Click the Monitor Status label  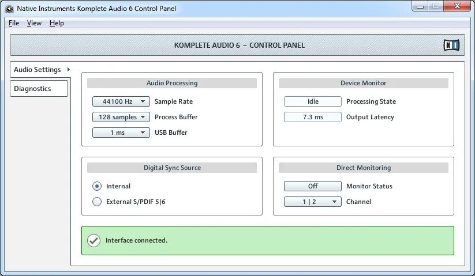tap(369, 186)
